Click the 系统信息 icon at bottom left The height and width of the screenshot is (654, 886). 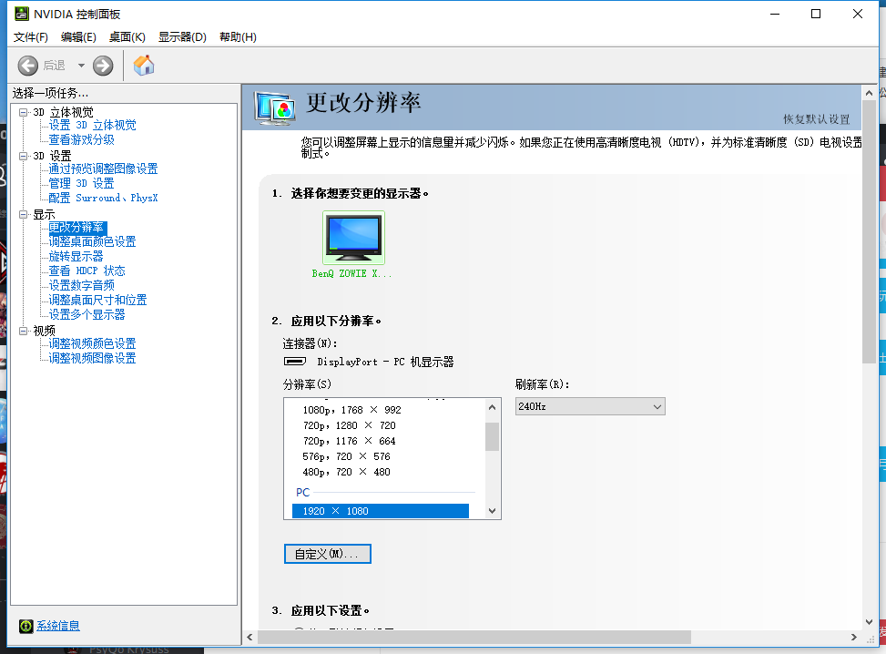(x=26, y=626)
